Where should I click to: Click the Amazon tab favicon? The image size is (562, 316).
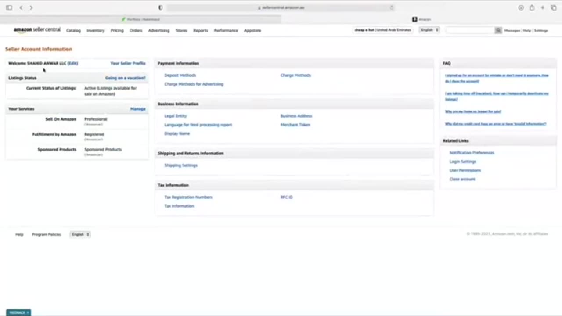(414, 19)
